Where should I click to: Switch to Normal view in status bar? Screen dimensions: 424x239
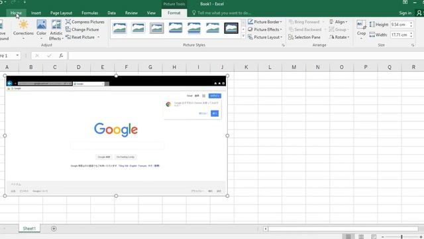[x=348, y=236]
